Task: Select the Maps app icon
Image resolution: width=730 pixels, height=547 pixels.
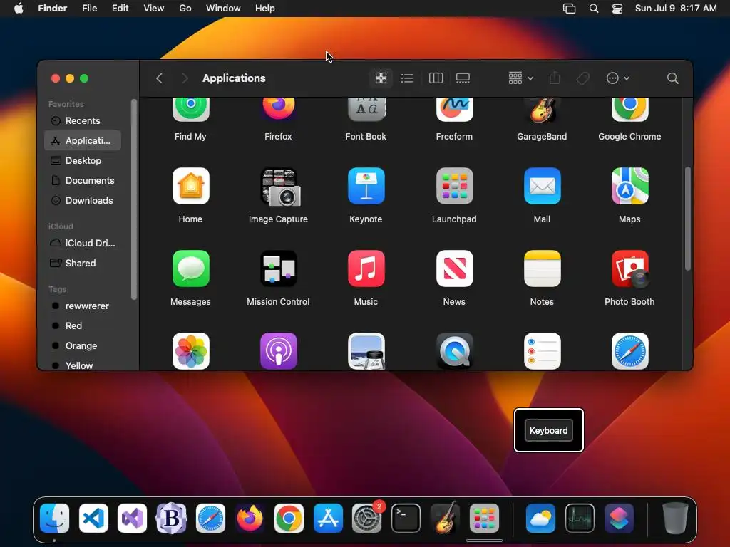Action: click(629, 186)
